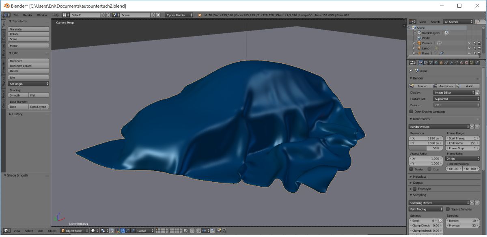This screenshot has height=237, width=487.
Task: Click the Outliner editor type icon
Action: pos(413,22)
